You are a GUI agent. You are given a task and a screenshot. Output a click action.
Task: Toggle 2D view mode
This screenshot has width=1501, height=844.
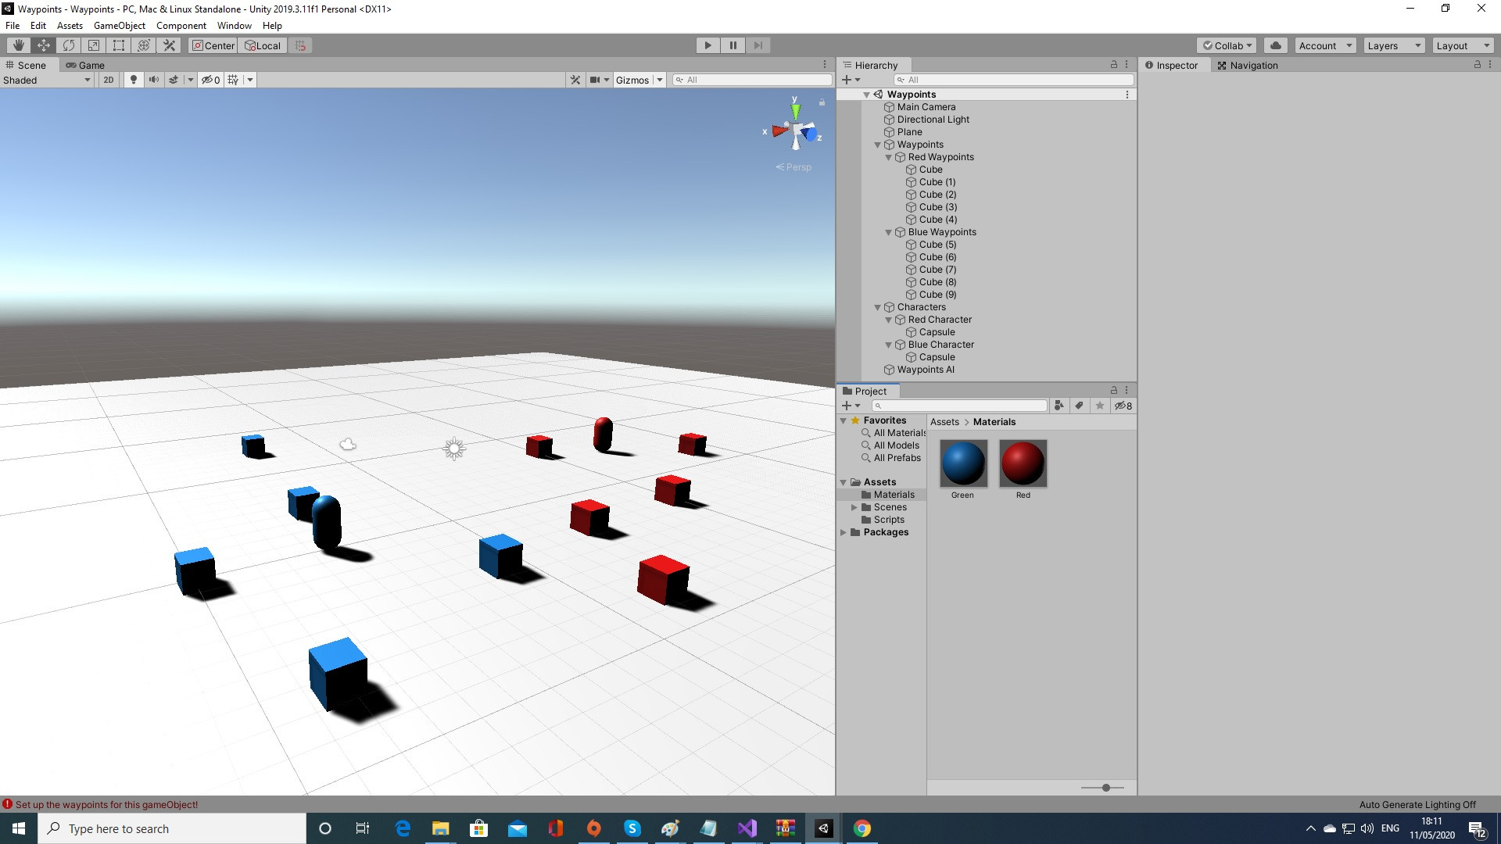[x=109, y=80]
